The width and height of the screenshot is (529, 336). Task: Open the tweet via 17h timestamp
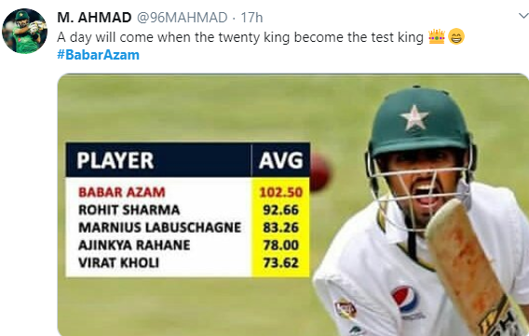(x=251, y=17)
